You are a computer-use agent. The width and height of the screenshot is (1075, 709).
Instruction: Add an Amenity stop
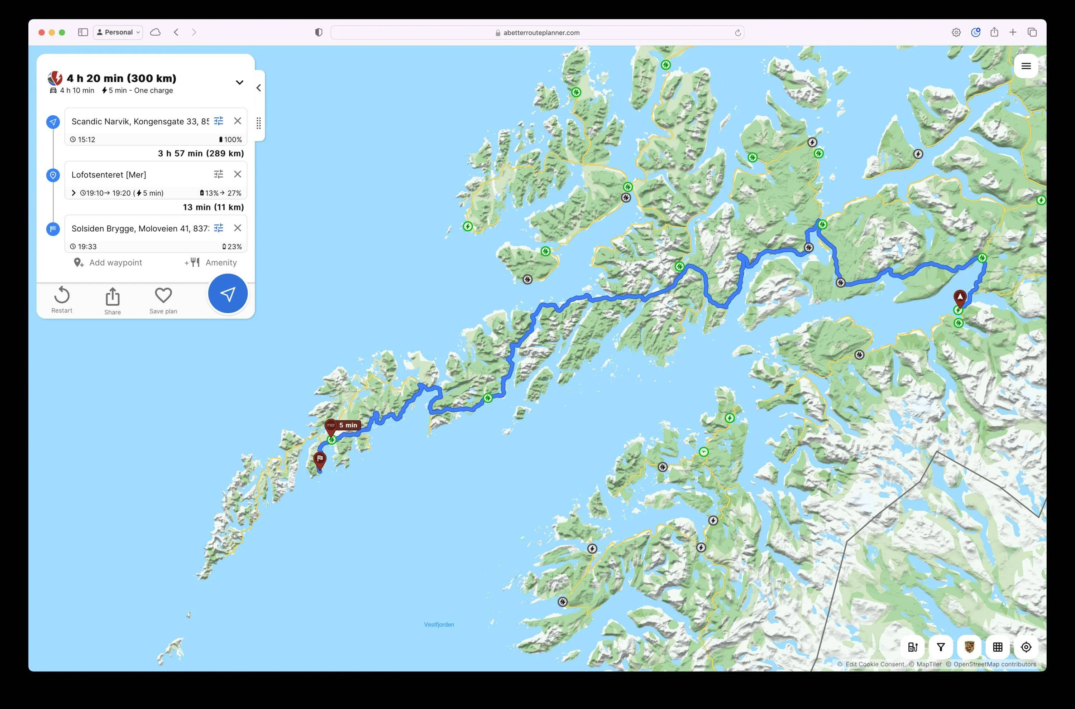211,262
